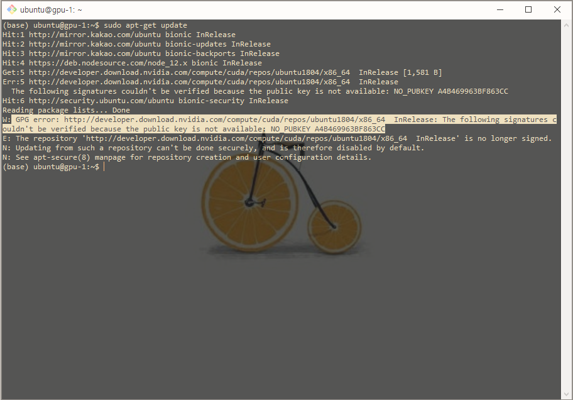Maximize the ubuntu@gpu-1 terminal window
The height and width of the screenshot is (400, 573).
(528, 9)
